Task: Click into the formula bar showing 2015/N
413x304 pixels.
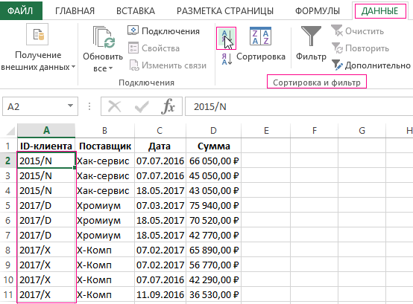Action: [x=299, y=106]
